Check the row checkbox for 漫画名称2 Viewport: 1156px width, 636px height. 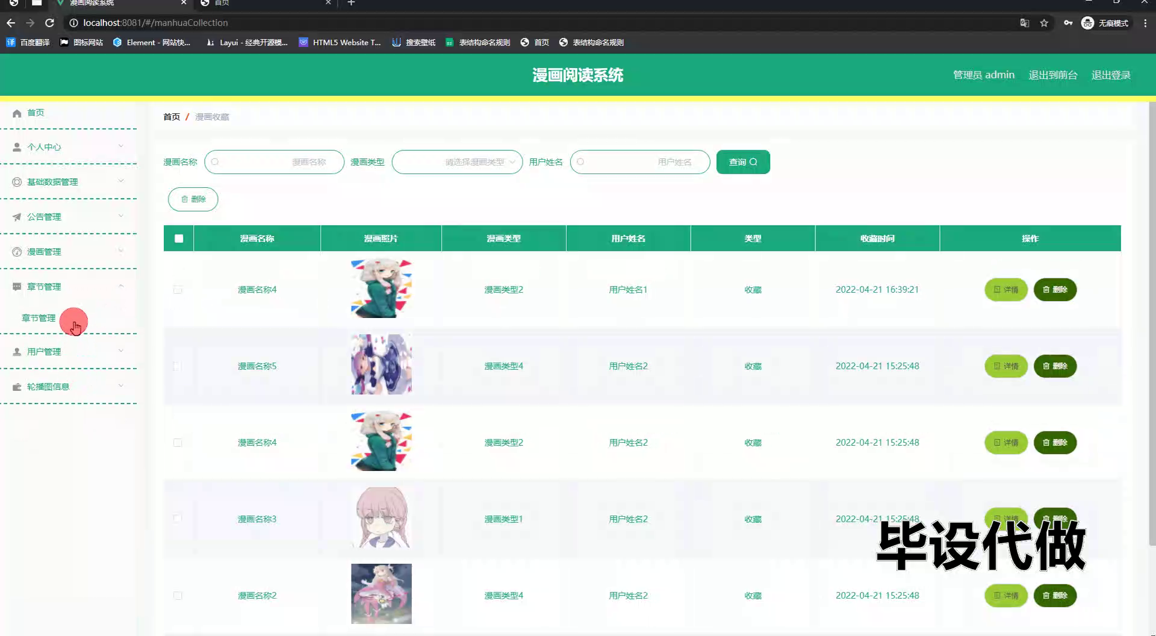(178, 596)
